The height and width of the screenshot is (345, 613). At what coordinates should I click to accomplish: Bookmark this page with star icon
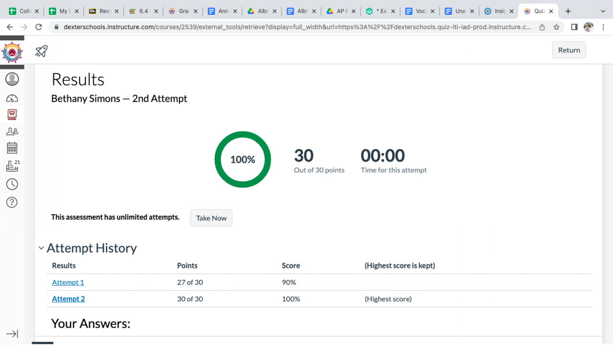coord(556,27)
